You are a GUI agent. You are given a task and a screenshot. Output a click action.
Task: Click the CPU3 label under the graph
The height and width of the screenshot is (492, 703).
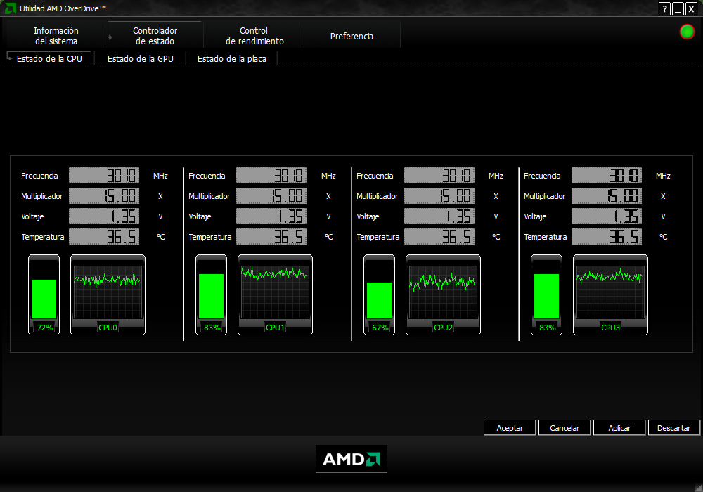(x=610, y=328)
